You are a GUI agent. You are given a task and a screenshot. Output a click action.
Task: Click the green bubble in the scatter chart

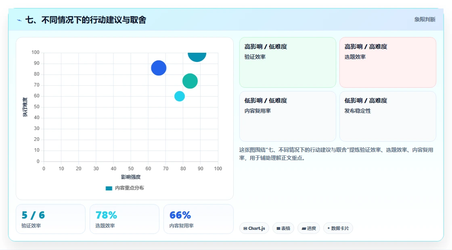click(190, 81)
